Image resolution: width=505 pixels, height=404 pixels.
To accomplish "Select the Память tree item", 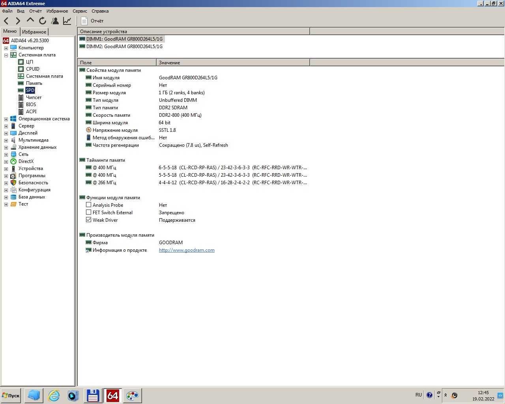I will point(34,83).
